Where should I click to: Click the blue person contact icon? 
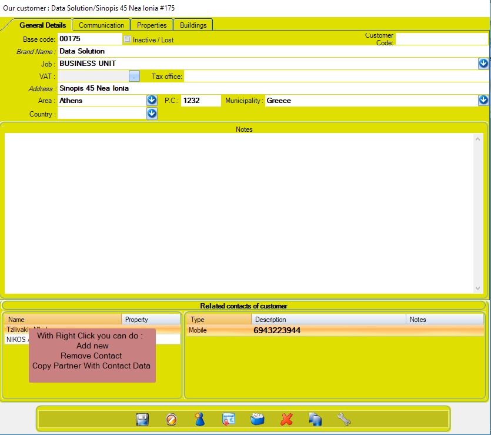point(200,419)
